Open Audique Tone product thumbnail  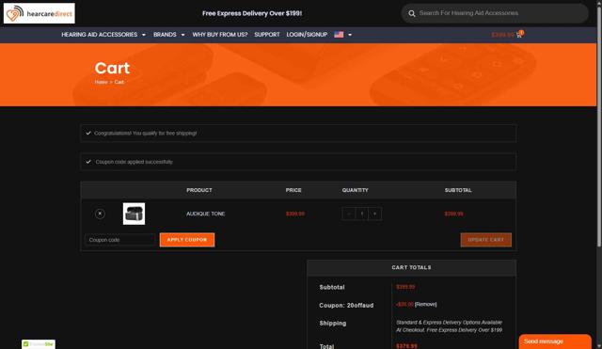(134, 214)
